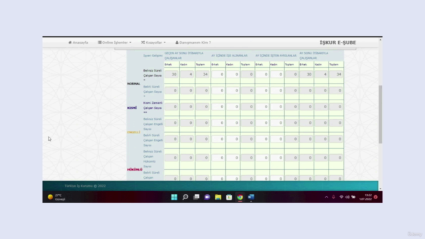Screen dimensions: 425x239
Task: Open the Windows Start menu
Action: click(x=174, y=197)
